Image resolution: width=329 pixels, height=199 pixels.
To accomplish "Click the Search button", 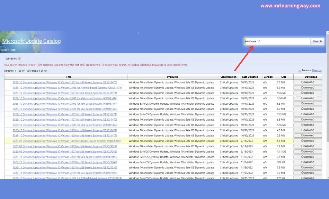I will tap(317, 41).
